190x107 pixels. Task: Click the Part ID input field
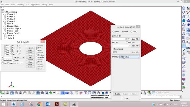(121, 46)
